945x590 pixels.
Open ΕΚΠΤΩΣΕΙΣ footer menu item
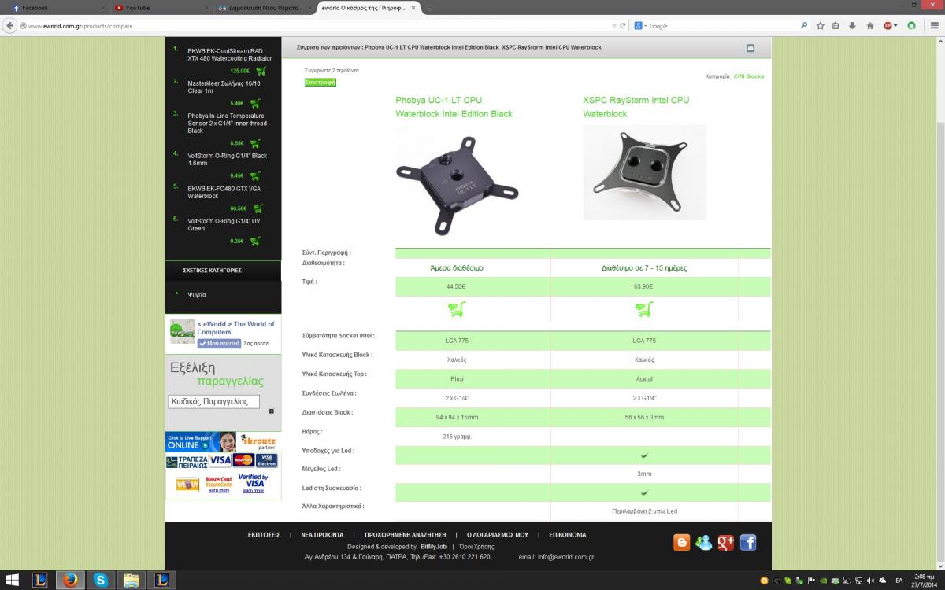pyautogui.click(x=264, y=535)
